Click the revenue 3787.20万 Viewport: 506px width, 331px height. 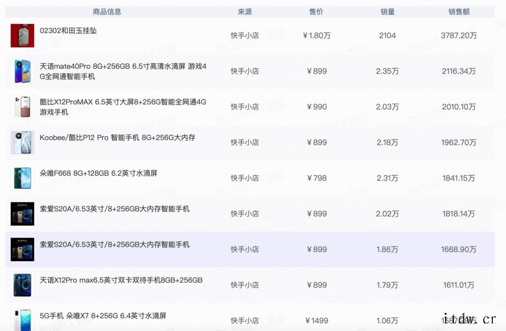[459, 35]
